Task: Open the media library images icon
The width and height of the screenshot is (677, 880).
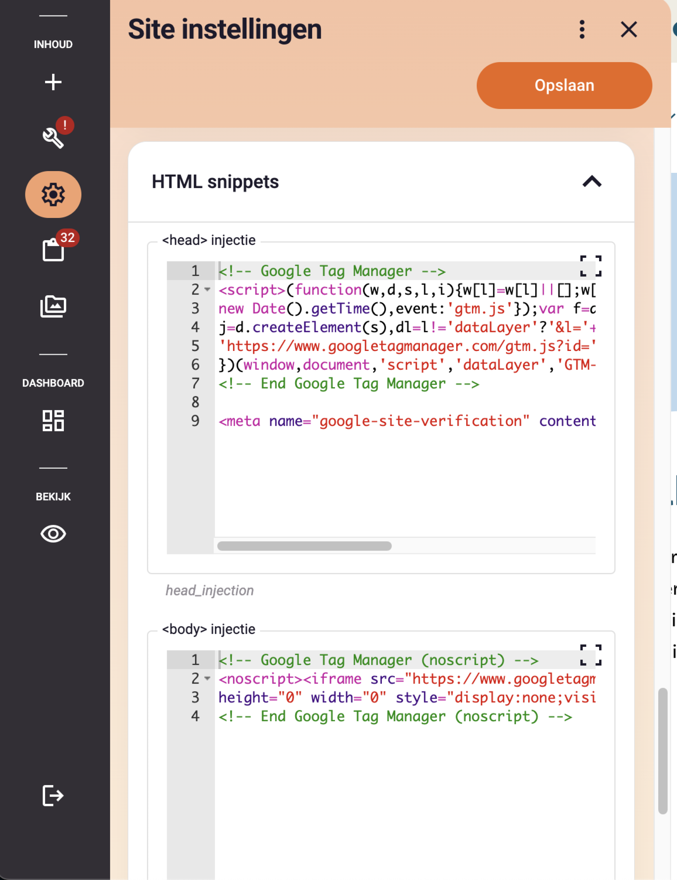Action: (x=53, y=306)
